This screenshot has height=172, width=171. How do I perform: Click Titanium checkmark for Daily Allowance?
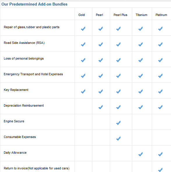140,154
